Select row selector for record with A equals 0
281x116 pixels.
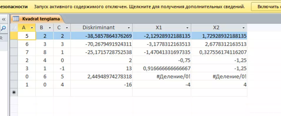(14, 76)
